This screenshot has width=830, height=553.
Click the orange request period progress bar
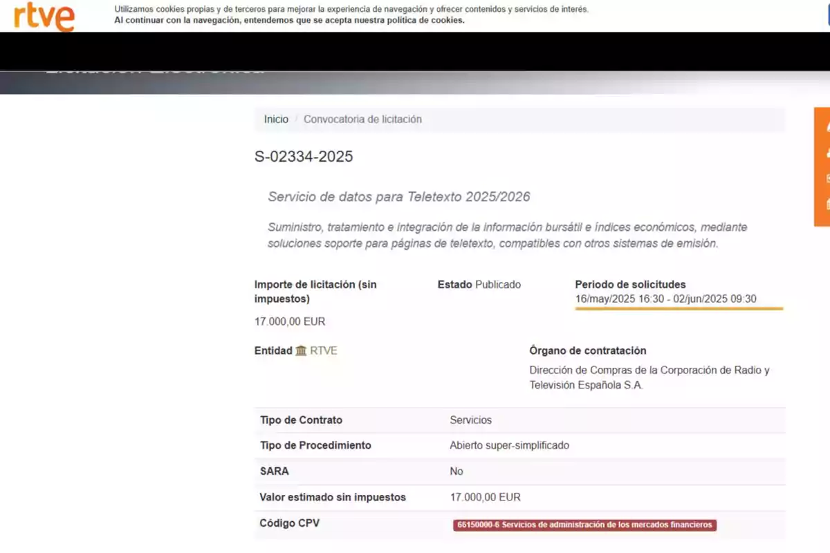tap(679, 308)
